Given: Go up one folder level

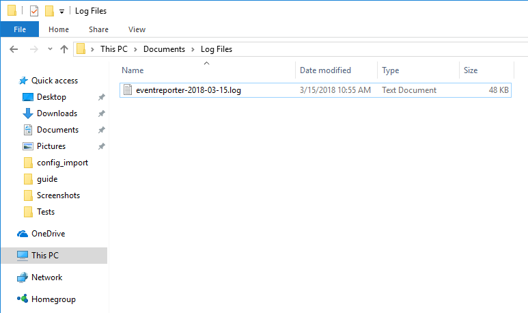Looking at the screenshot, I should tap(64, 49).
